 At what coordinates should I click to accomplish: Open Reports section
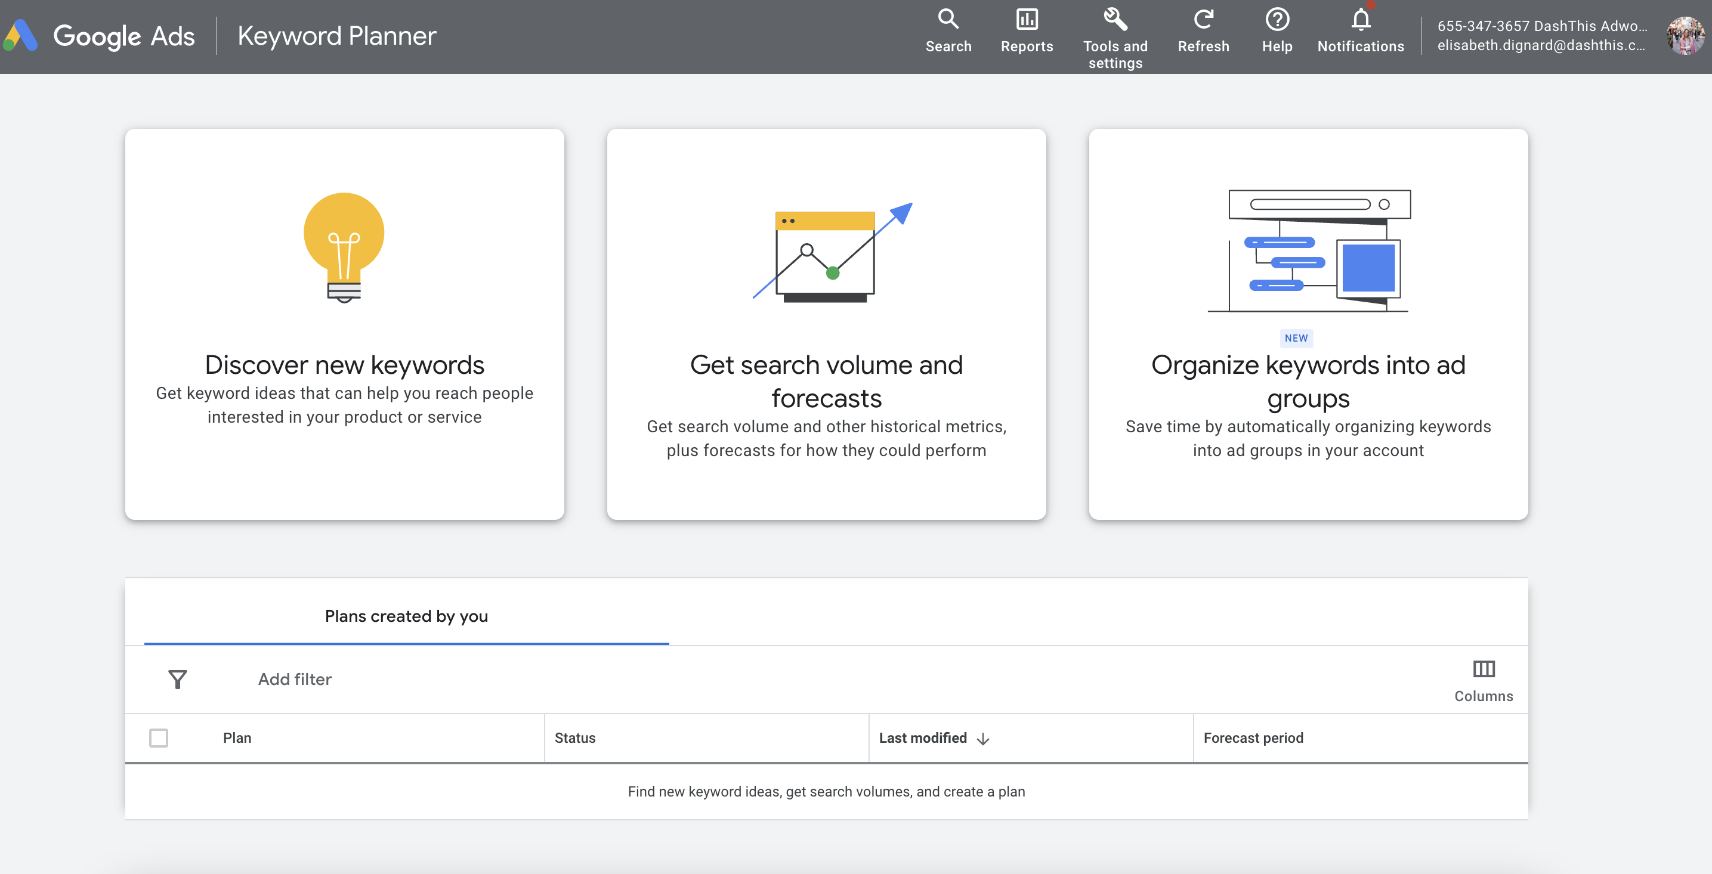[x=1026, y=36]
